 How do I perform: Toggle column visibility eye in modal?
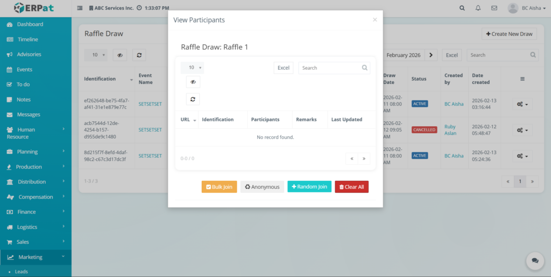[x=193, y=82]
